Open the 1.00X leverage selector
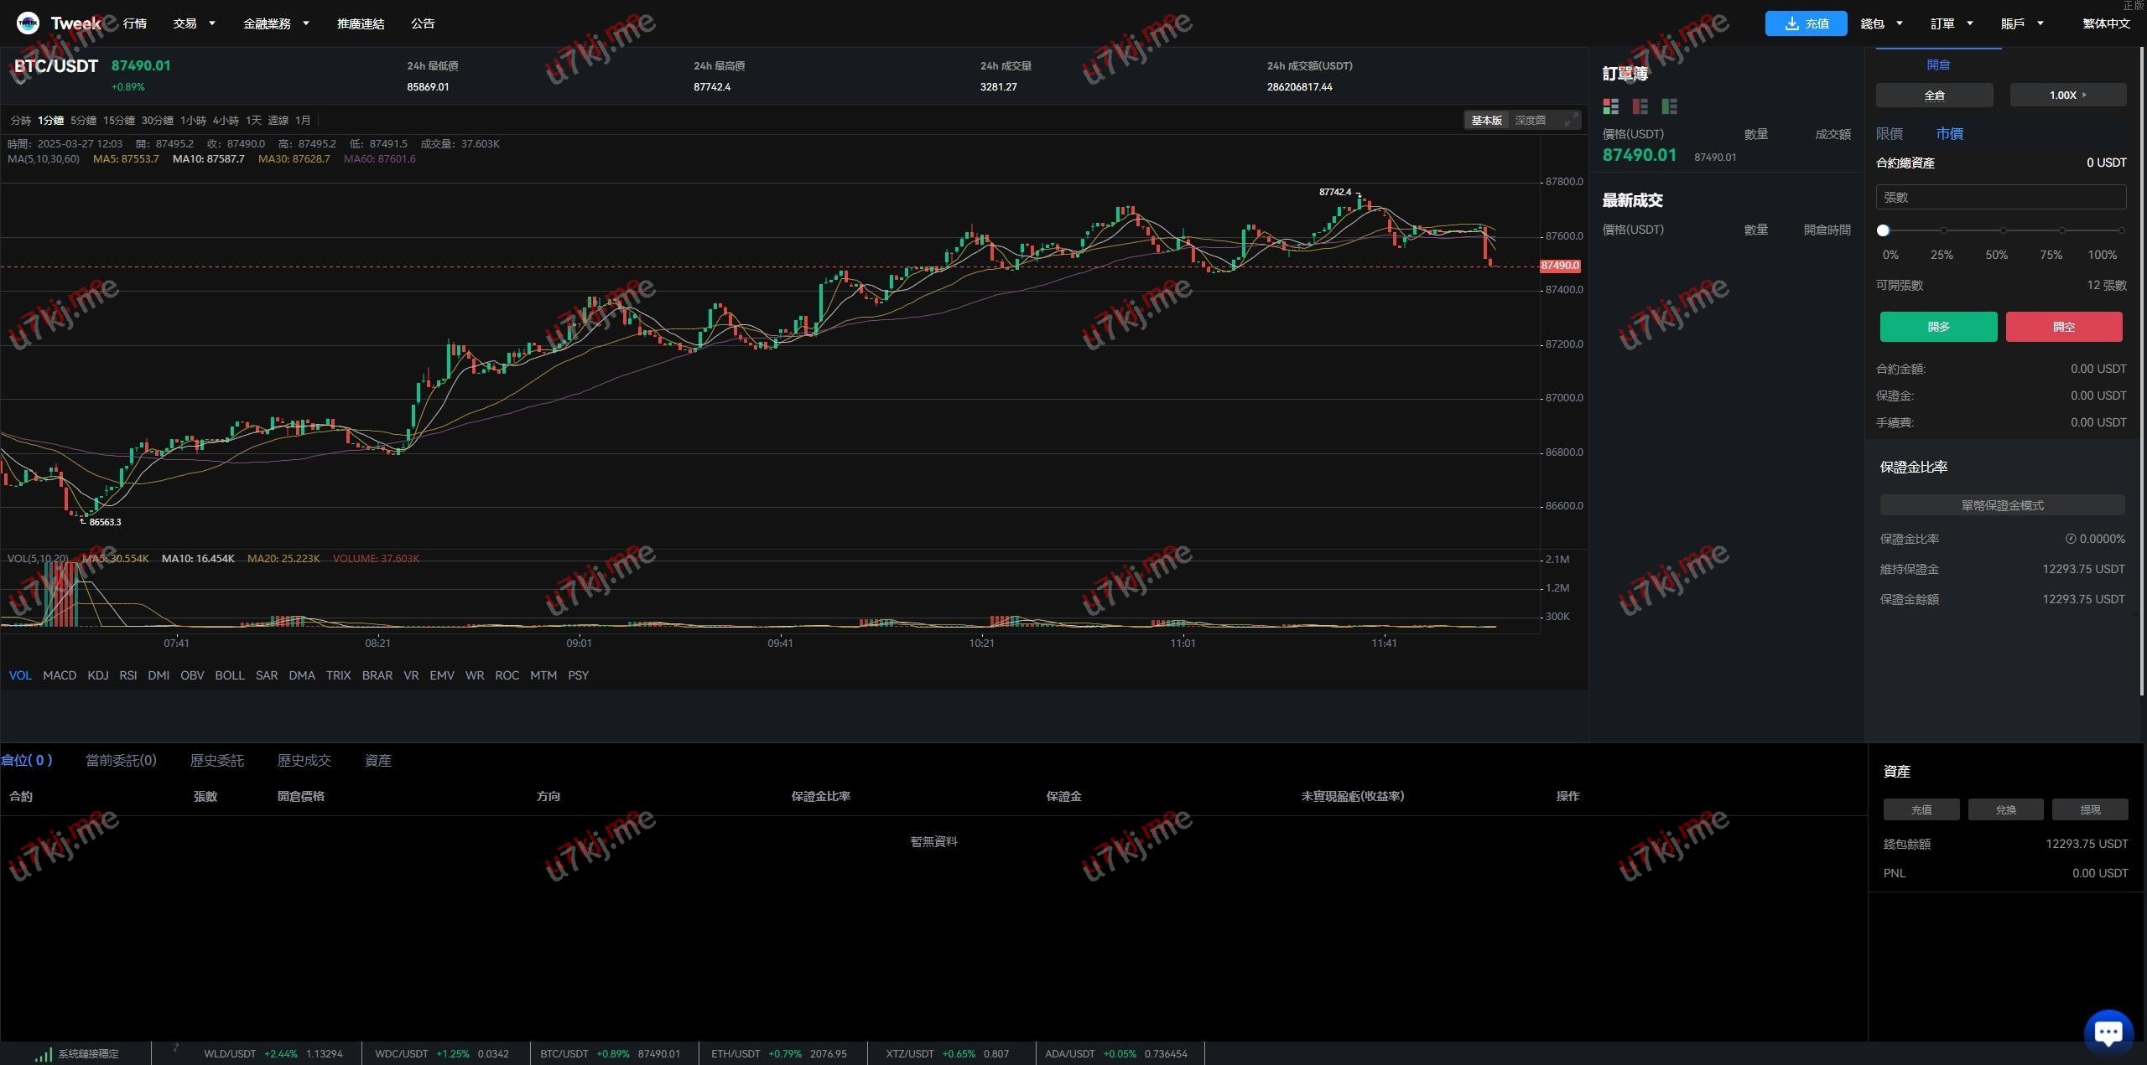The height and width of the screenshot is (1065, 2147). click(x=2067, y=96)
